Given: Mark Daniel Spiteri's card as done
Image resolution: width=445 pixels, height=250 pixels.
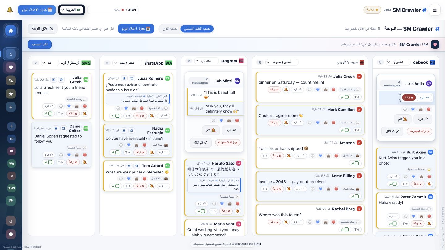Looking at the screenshot, I should click(x=48, y=162).
